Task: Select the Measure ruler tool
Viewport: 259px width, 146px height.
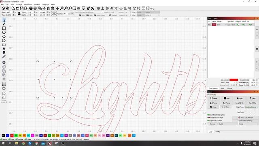Action: tap(4, 57)
